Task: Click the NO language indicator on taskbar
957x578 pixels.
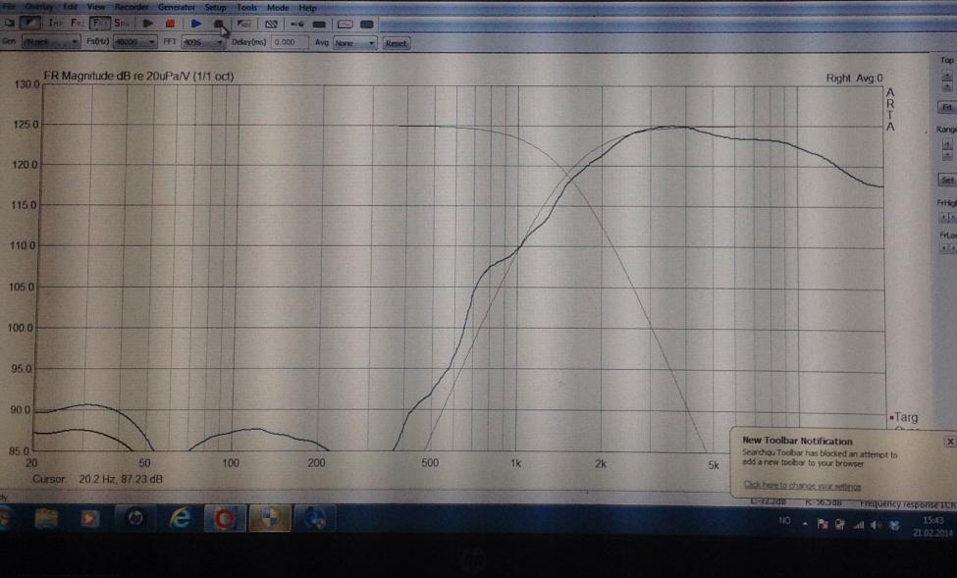Action: (784, 521)
